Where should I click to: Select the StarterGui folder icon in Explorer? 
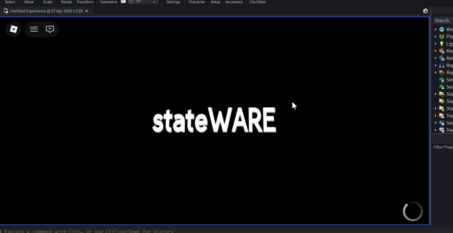[441, 94]
